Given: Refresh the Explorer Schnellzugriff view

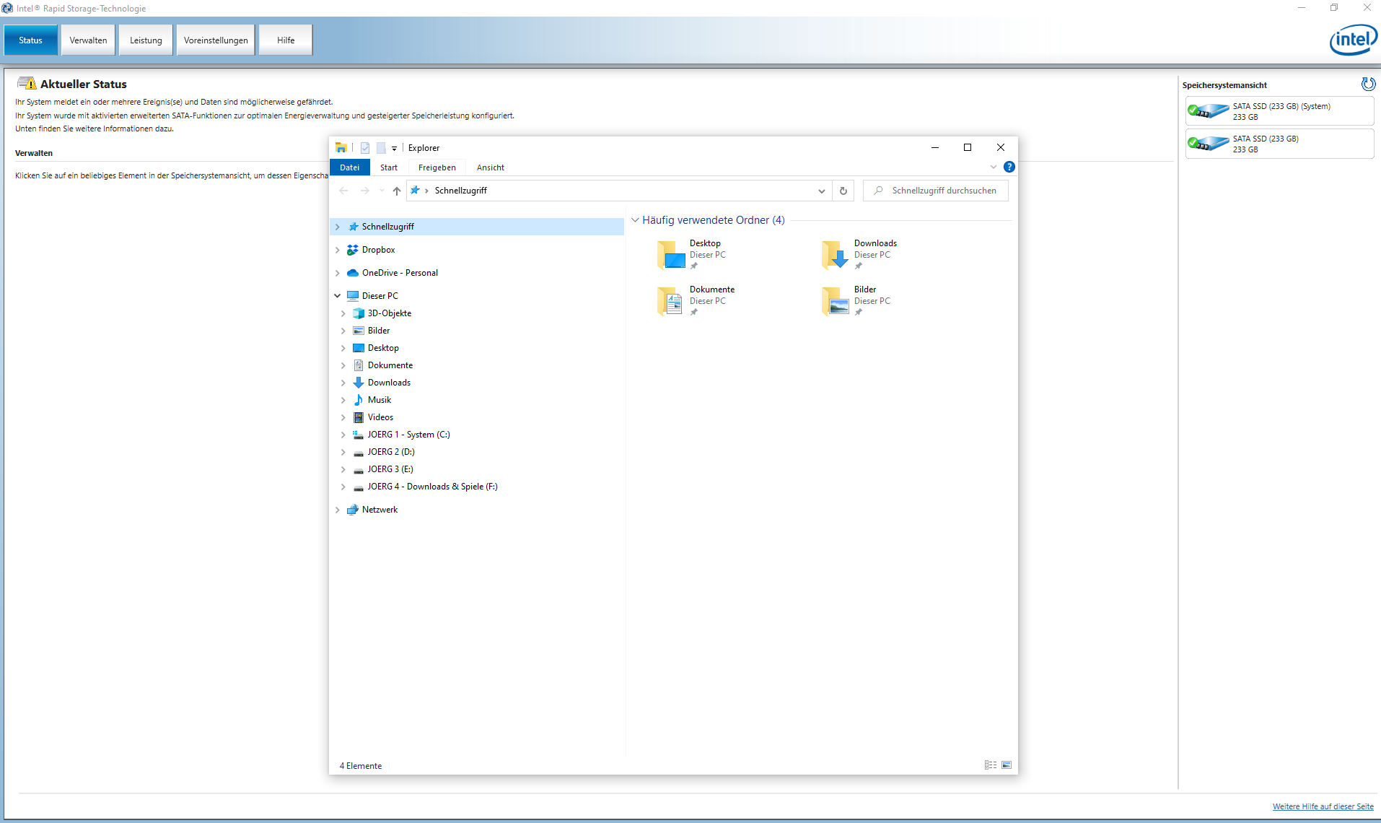Looking at the screenshot, I should pos(843,191).
